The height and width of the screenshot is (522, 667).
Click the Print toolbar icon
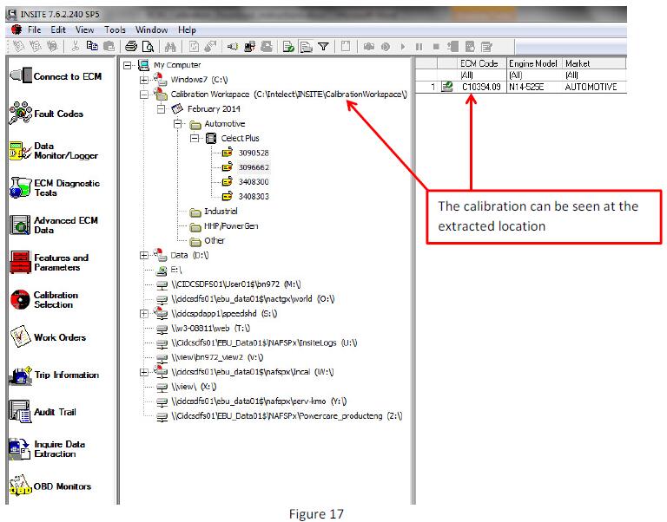click(x=131, y=46)
